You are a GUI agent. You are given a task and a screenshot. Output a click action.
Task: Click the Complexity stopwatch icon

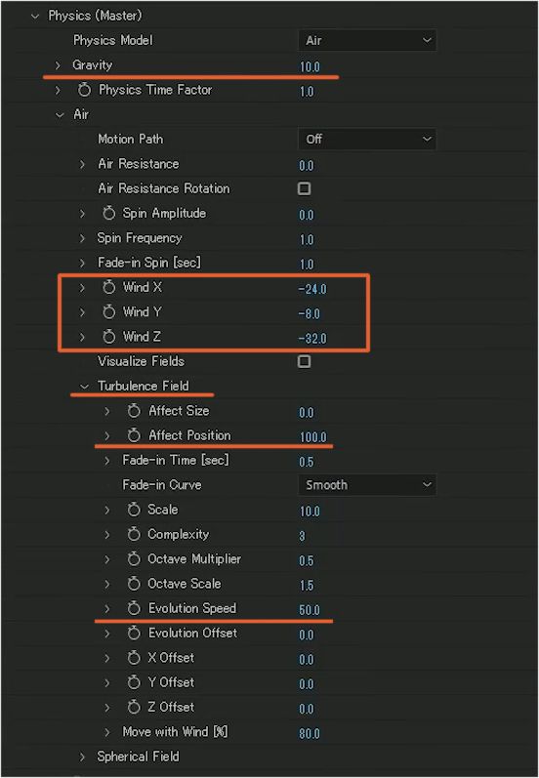pyautogui.click(x=134, y=534)
